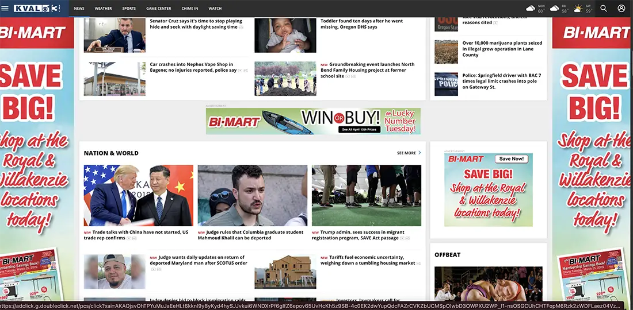633x310 pixels.
Task: Click the Friday forecast cloud icon
Action: coord(554,8)
